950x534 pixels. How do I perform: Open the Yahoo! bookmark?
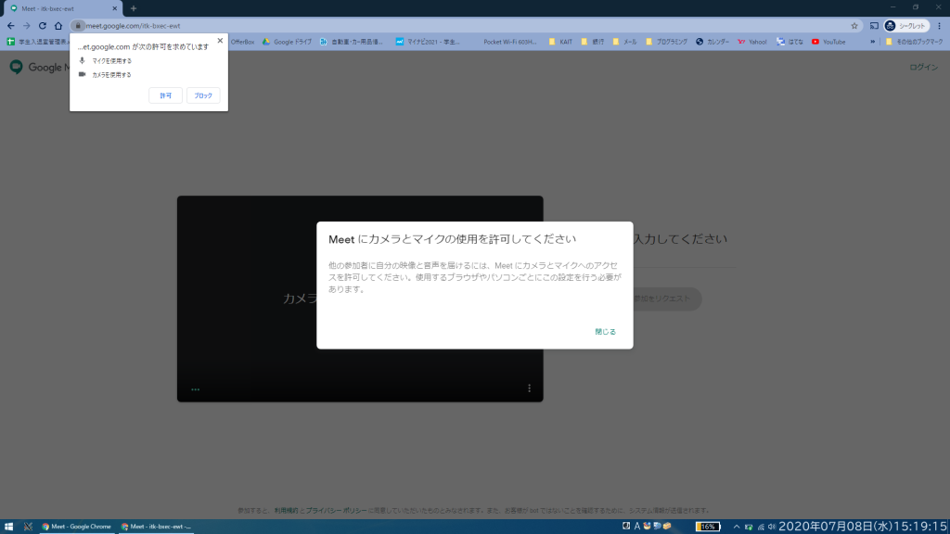751,42
